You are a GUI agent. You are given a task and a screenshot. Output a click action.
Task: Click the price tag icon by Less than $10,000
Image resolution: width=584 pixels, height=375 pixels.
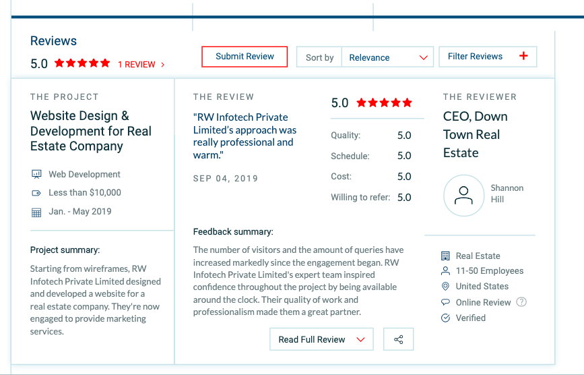(x=36, y=193)
